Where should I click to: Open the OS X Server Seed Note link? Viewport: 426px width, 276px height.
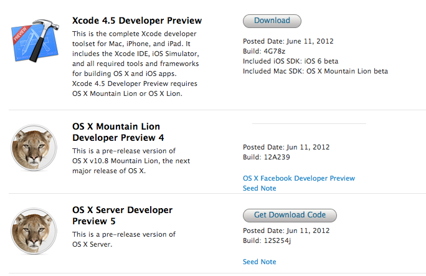tap(260, 262)
